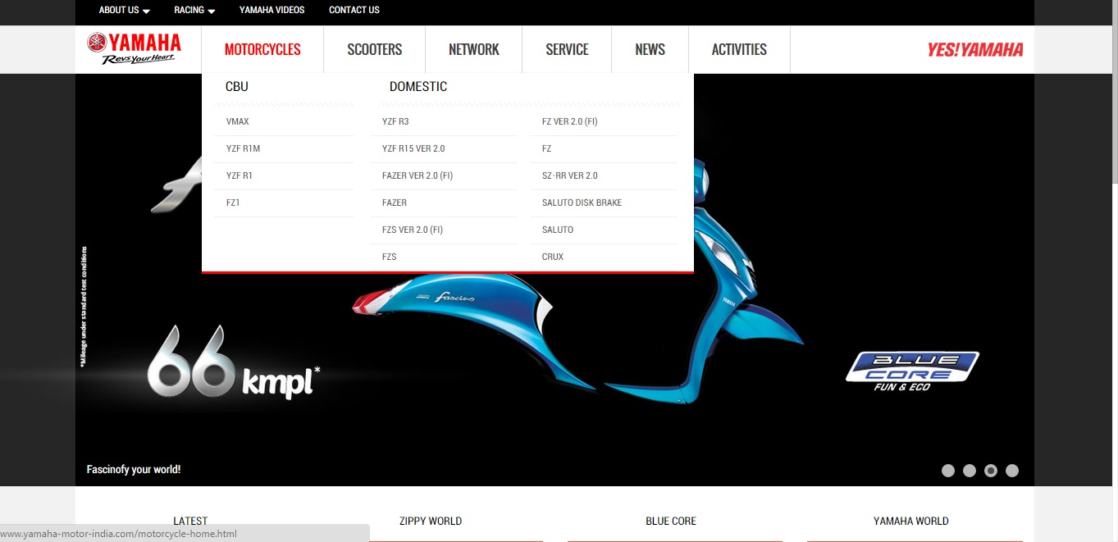Open the NEWS menu

650,49
